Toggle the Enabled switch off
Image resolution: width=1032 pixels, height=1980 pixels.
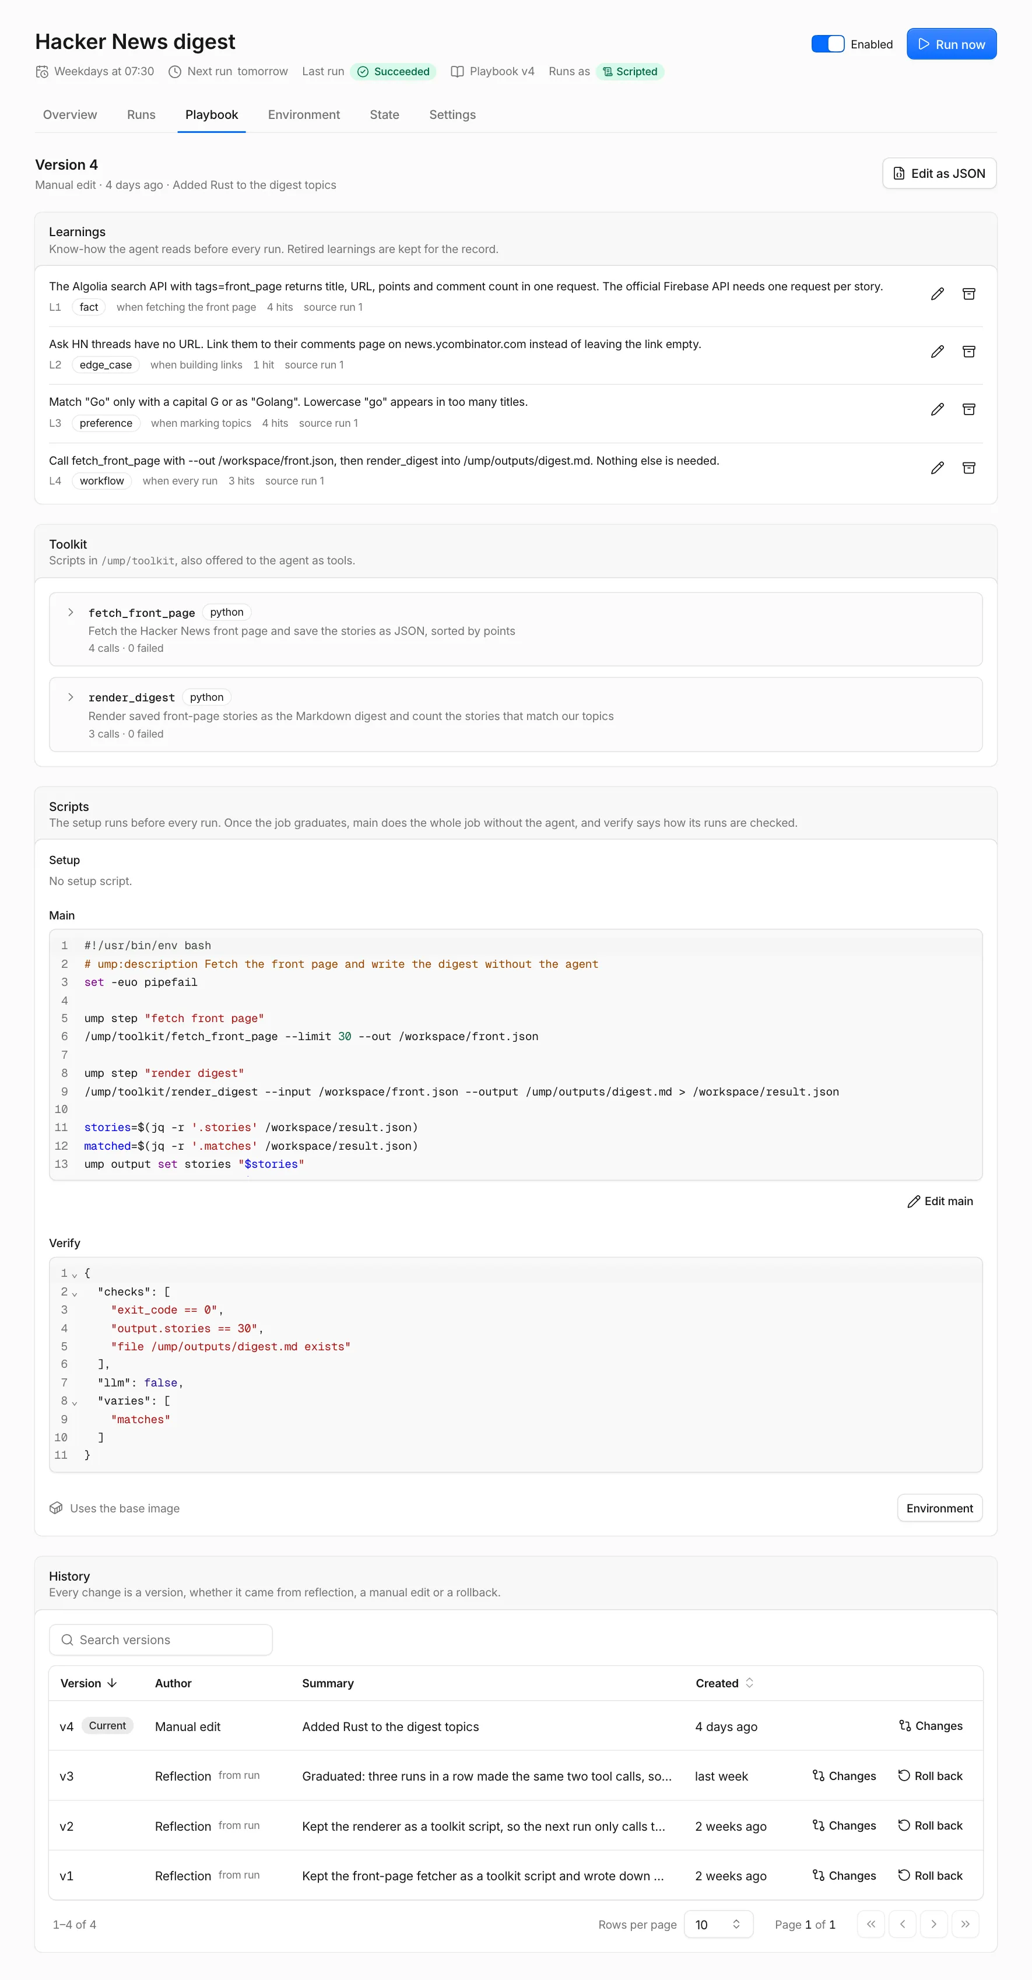827,44
